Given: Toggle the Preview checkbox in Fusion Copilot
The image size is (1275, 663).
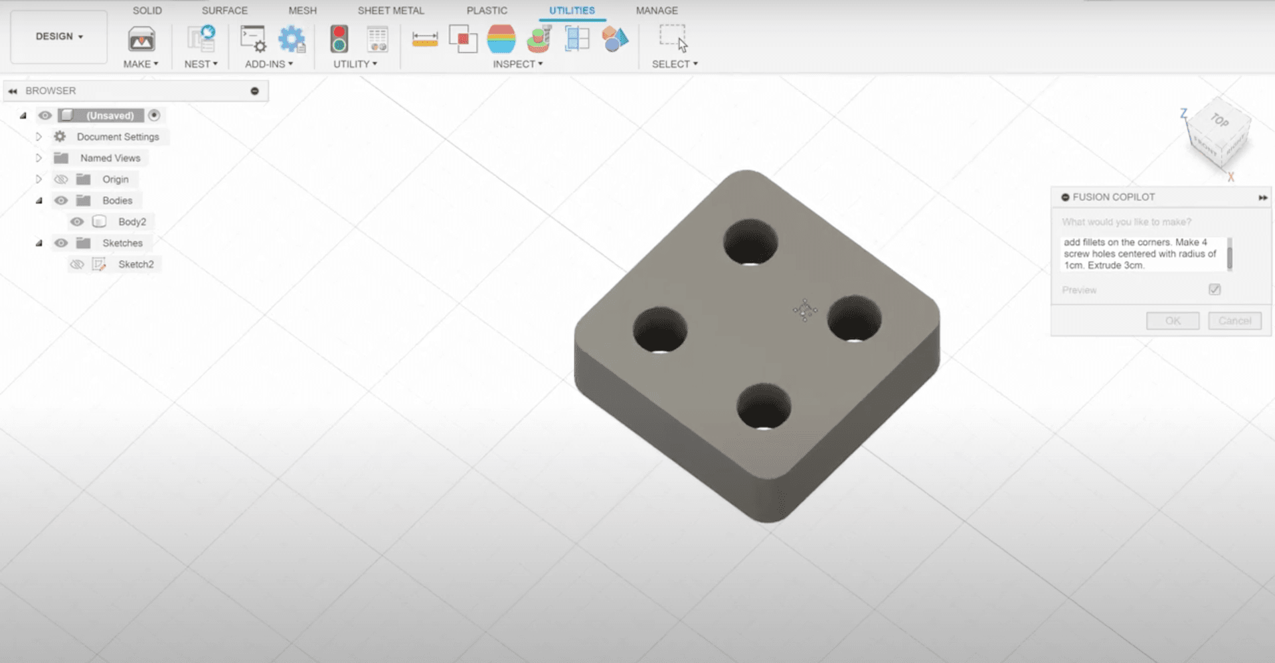Looking at the screenshot, I should (x=1215, y=289).
